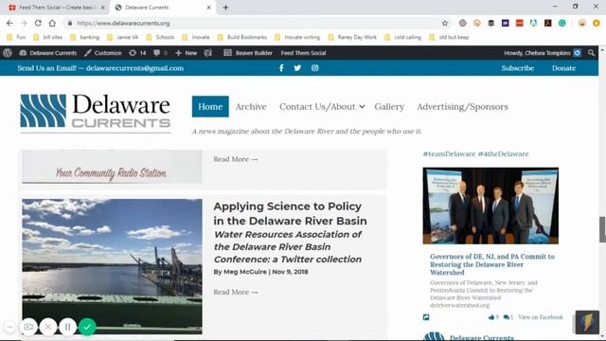Screen dimensions: 606x341
Task: Pause the screen recording
Action: 67,327
